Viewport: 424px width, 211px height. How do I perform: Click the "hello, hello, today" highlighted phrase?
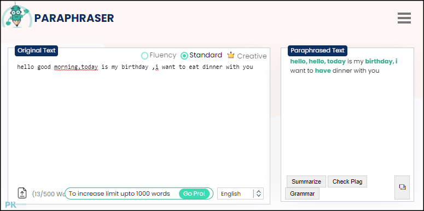coord(318,62)
